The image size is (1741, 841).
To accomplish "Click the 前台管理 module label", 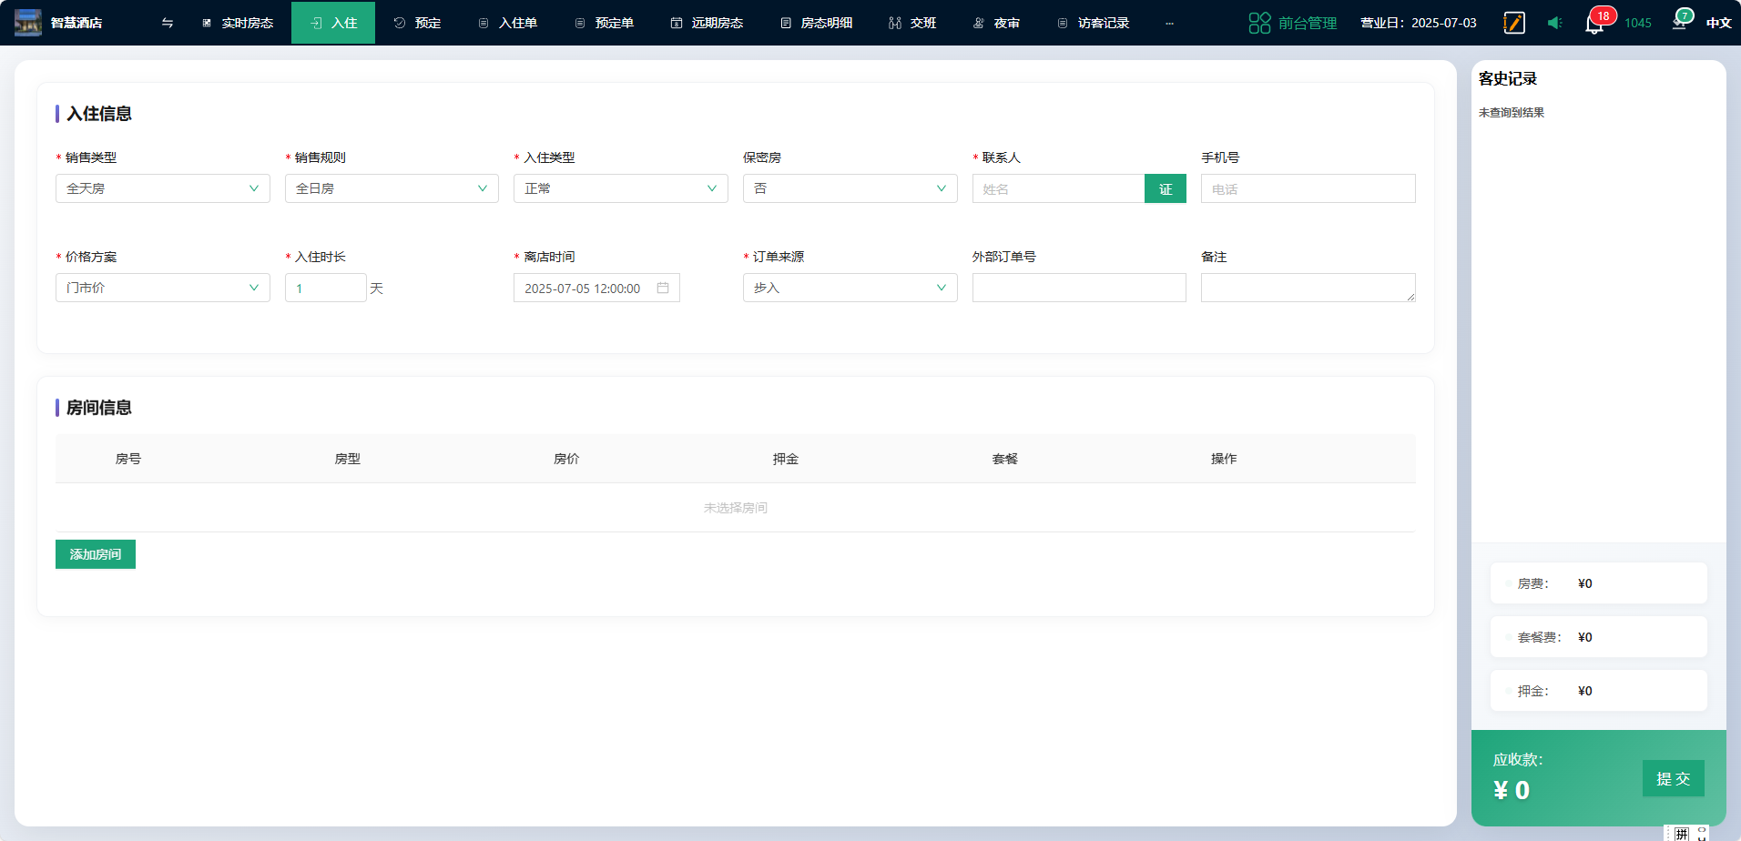I will (x=1308, y=23).
